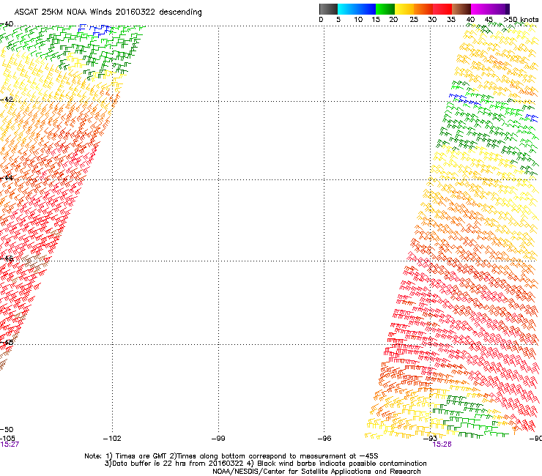542x476 pixels.
Task: Click the '>50 knots' legend label
Action: pos(521,20)
